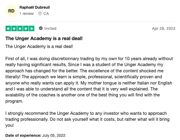Click the 'CA' country label
The image size is (180, 140).
coord(46,14)
